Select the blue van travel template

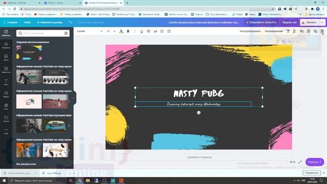tap(56, 126)
